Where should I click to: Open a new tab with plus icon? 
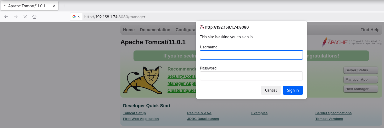pos(64,6)
